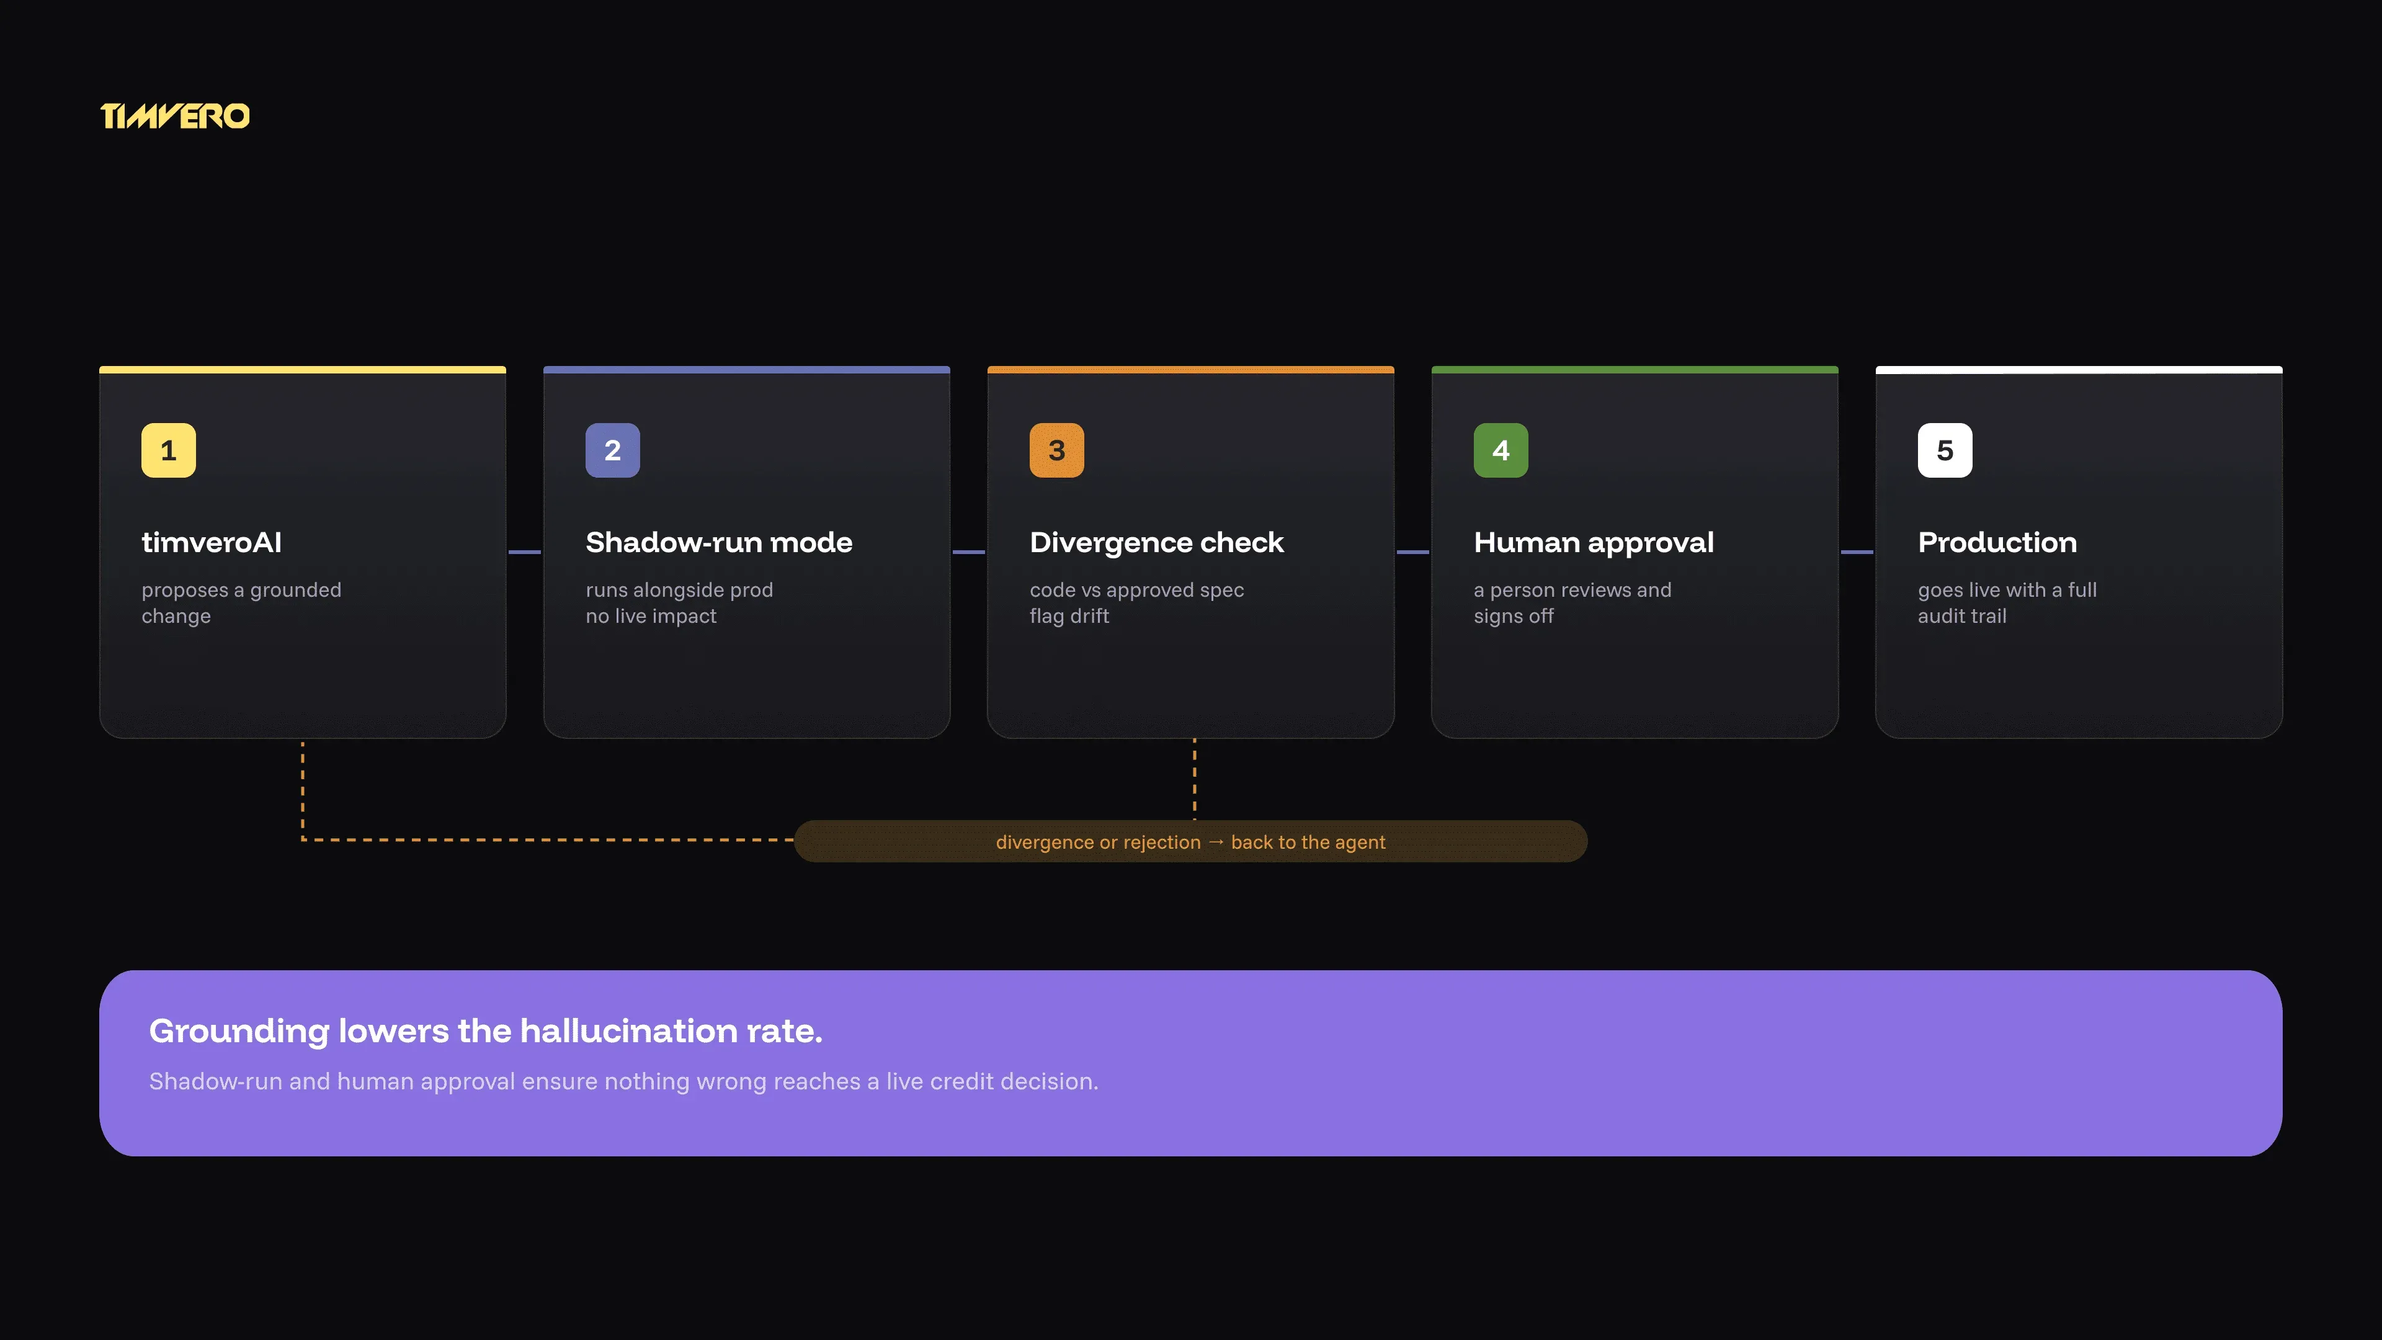Viewport: 2382px width, 1340px height.
Task: Click 'runs alongside prod no live impact' text
Action: 679,603
